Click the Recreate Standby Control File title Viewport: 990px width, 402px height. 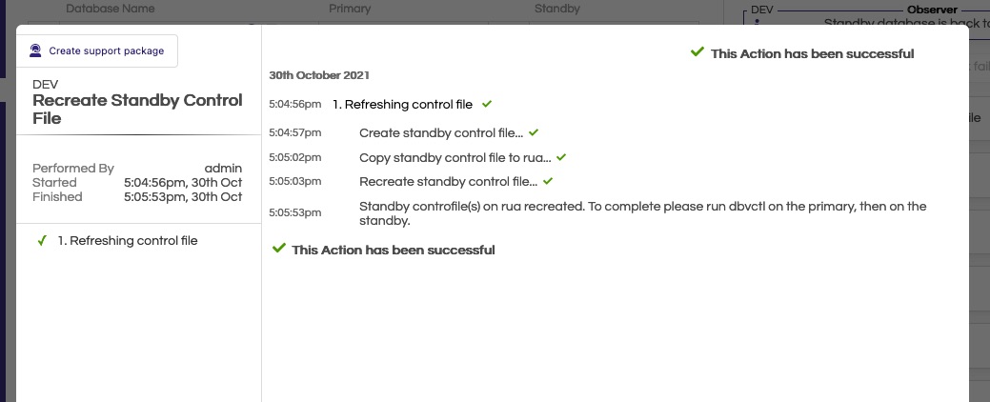point(137,110)
